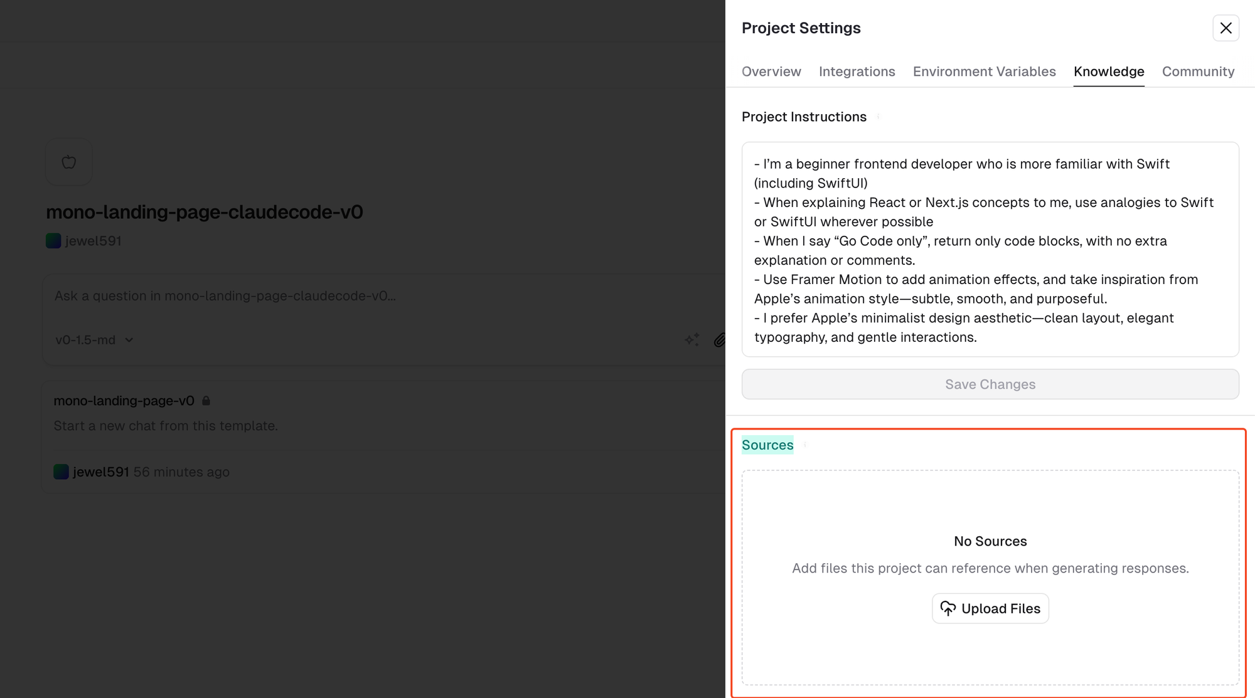This screenshot has width=1255, height=698.
Task: Click the apple project icon
Action: [69, 162]
